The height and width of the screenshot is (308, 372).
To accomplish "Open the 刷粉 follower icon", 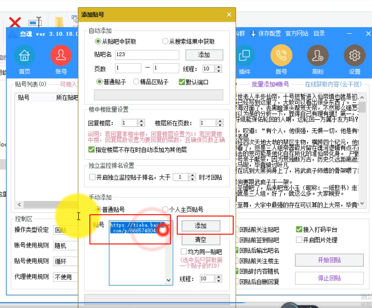I will coord(318,55).
